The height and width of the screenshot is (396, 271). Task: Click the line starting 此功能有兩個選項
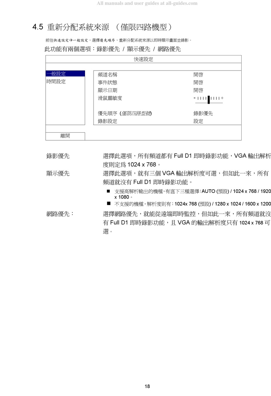[x=113, y=49]
